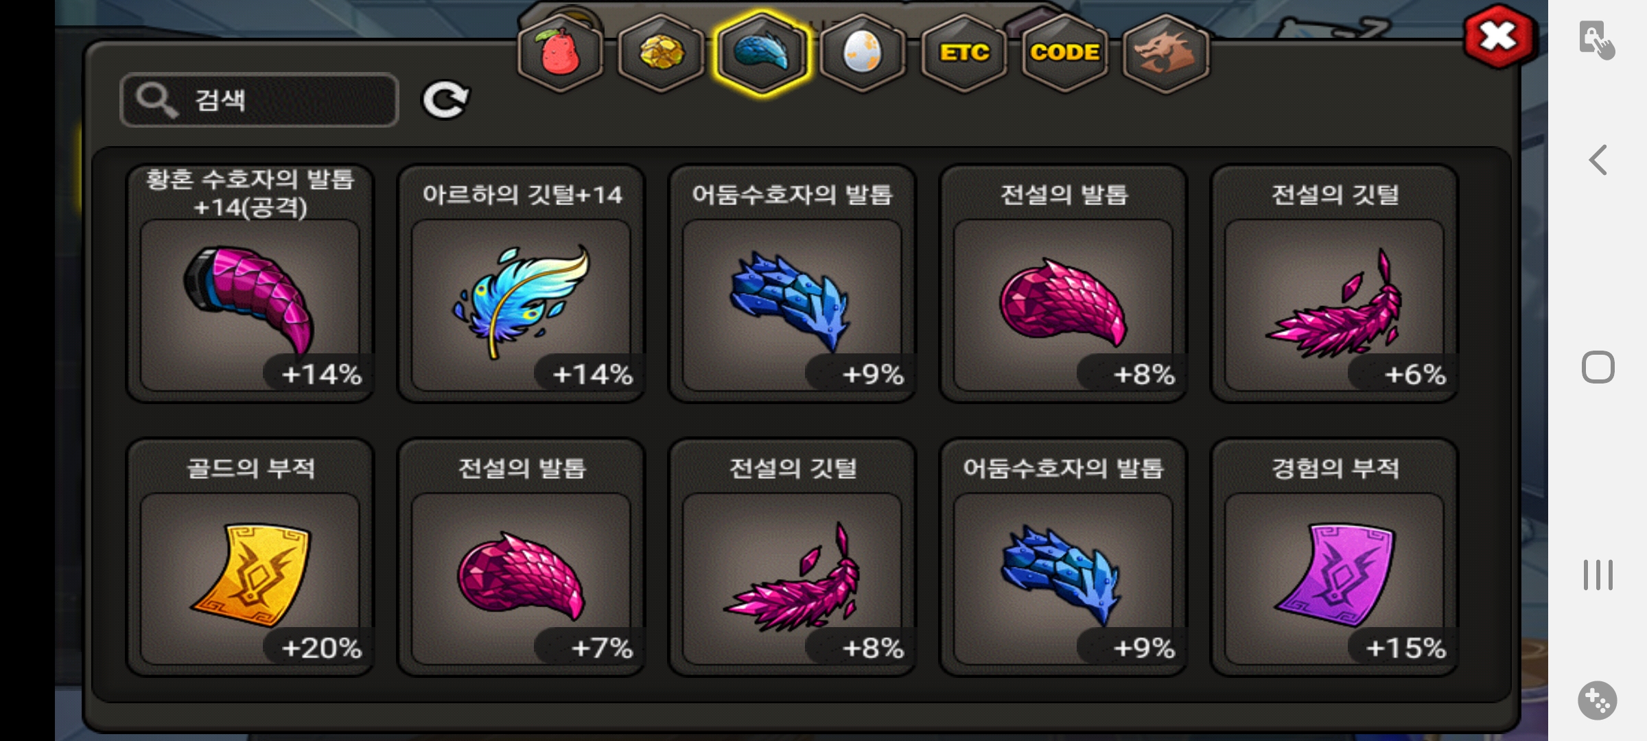Pick the +6% 전설의 깃털 item

1335,283
